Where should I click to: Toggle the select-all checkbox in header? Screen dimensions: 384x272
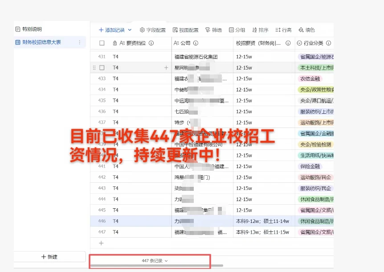pyautogui.click(x=102, y=43)
